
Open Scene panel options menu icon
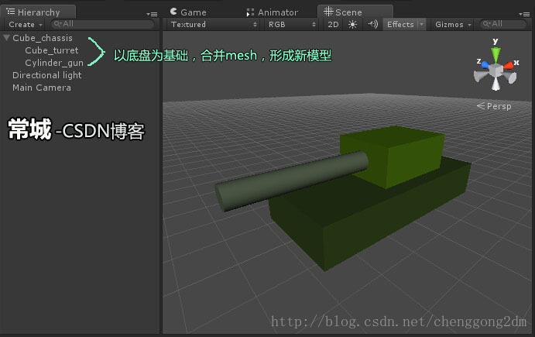click(x=524, y=14)
